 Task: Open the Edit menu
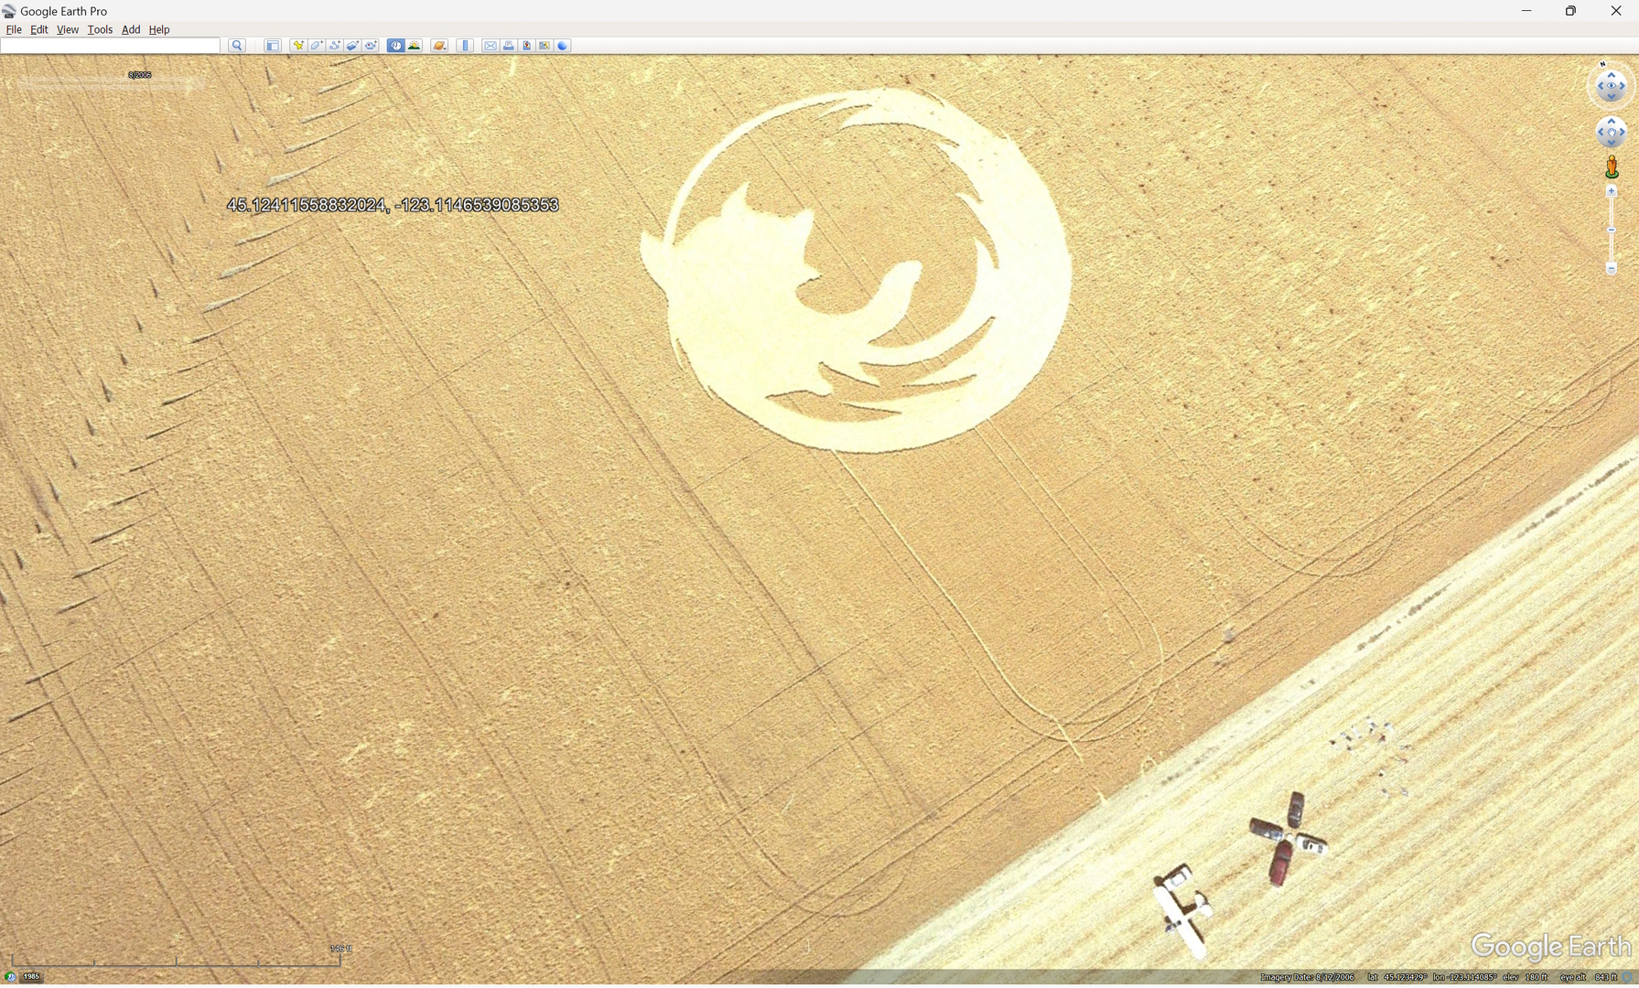[x=39, y=29]
